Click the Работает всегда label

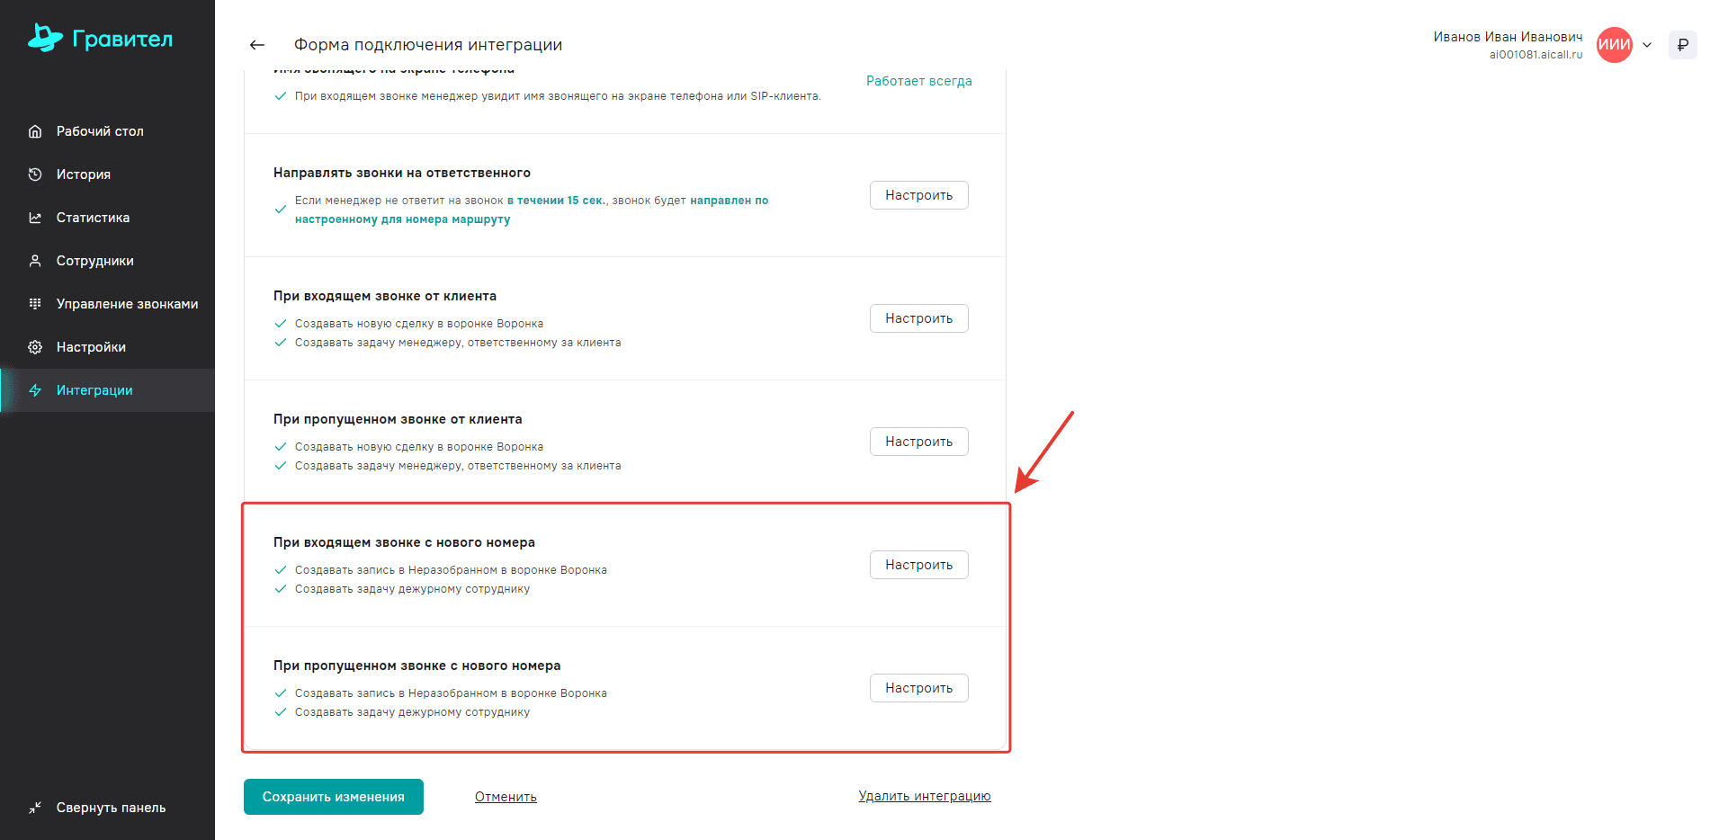(x=918, y=81)
